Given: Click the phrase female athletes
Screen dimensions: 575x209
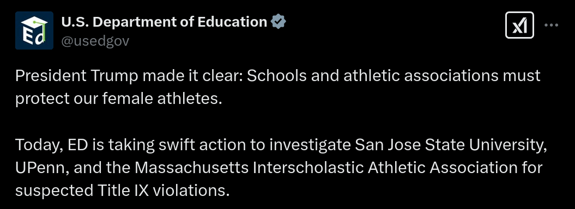Looking at the screenshot, I should coord(162,99).
